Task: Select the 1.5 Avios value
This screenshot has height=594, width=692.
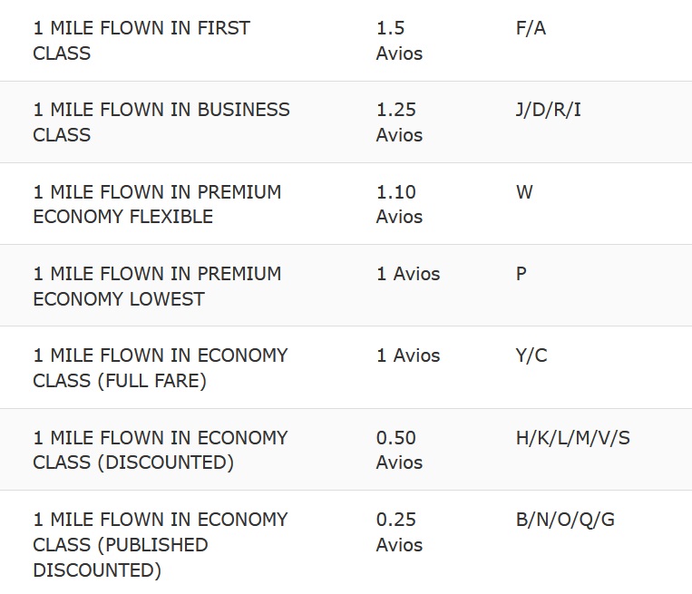Action: (399, 41)
